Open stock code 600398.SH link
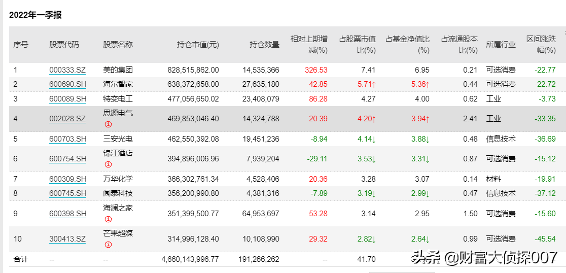Viewport: 566px width, 273px height. click(x=67, y=214)
